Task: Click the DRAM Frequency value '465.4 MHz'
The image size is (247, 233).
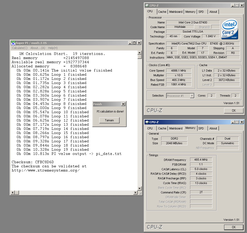Action: tap(201, 160)
